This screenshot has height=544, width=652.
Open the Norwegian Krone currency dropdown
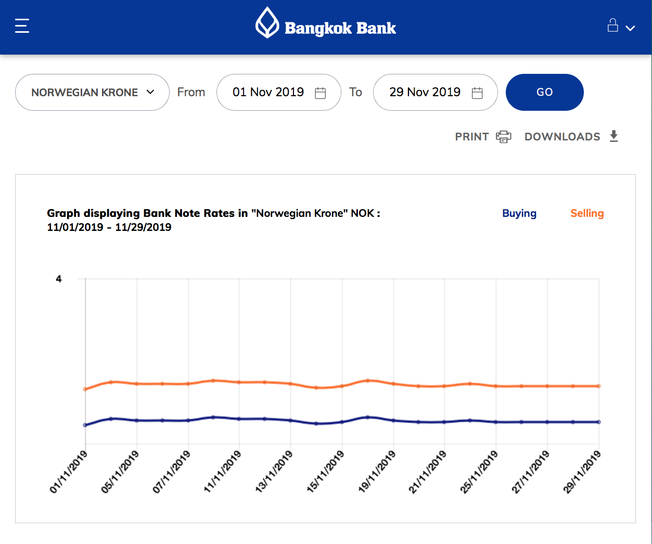(92, 92)
